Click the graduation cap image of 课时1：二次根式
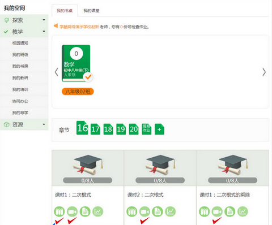This screenshot has height=225, width=272. 88,165
